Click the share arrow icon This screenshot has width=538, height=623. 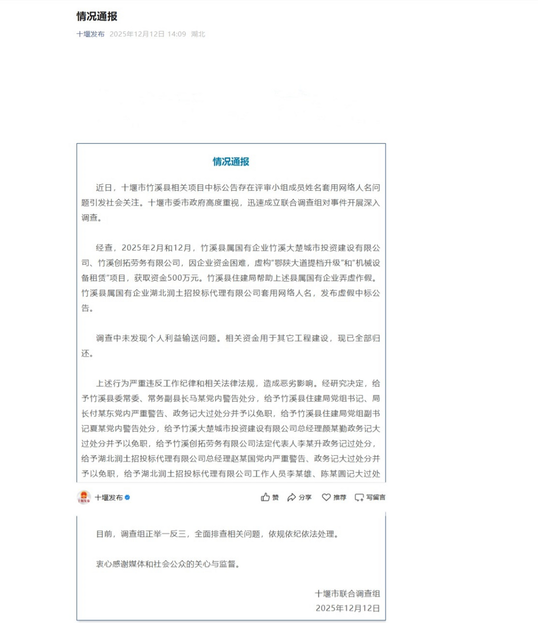(x=292, y=497)
